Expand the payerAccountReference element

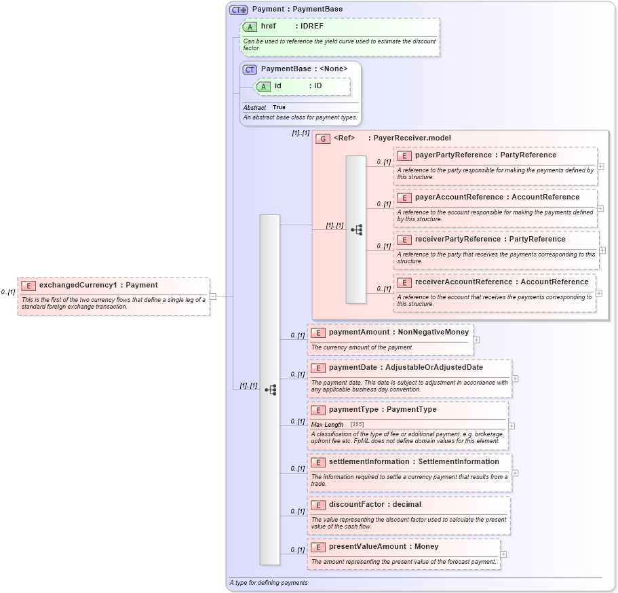click(600, 208)
